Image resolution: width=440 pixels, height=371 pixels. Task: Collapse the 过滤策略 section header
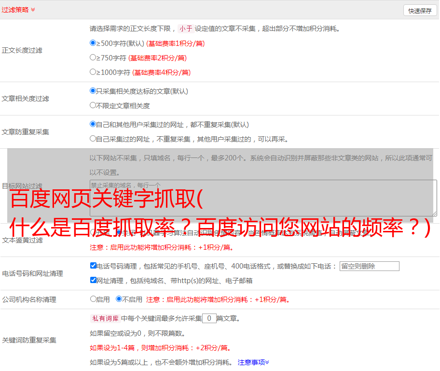tap(18, 10)
